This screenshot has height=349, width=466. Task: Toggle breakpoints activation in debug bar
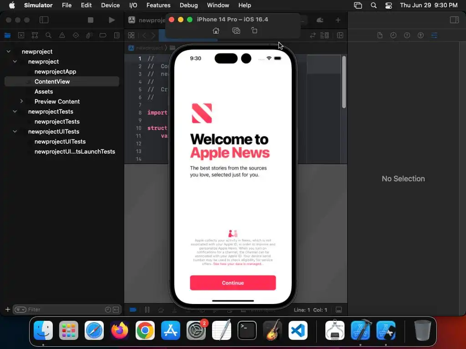click(133, 309)
